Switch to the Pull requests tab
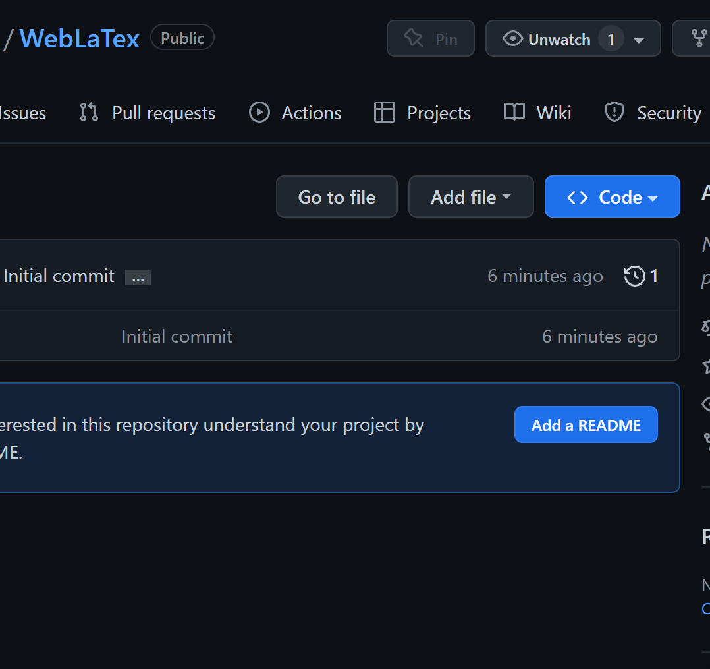The image size is (710, 669). pyautogui.click(x=148, y=113)
